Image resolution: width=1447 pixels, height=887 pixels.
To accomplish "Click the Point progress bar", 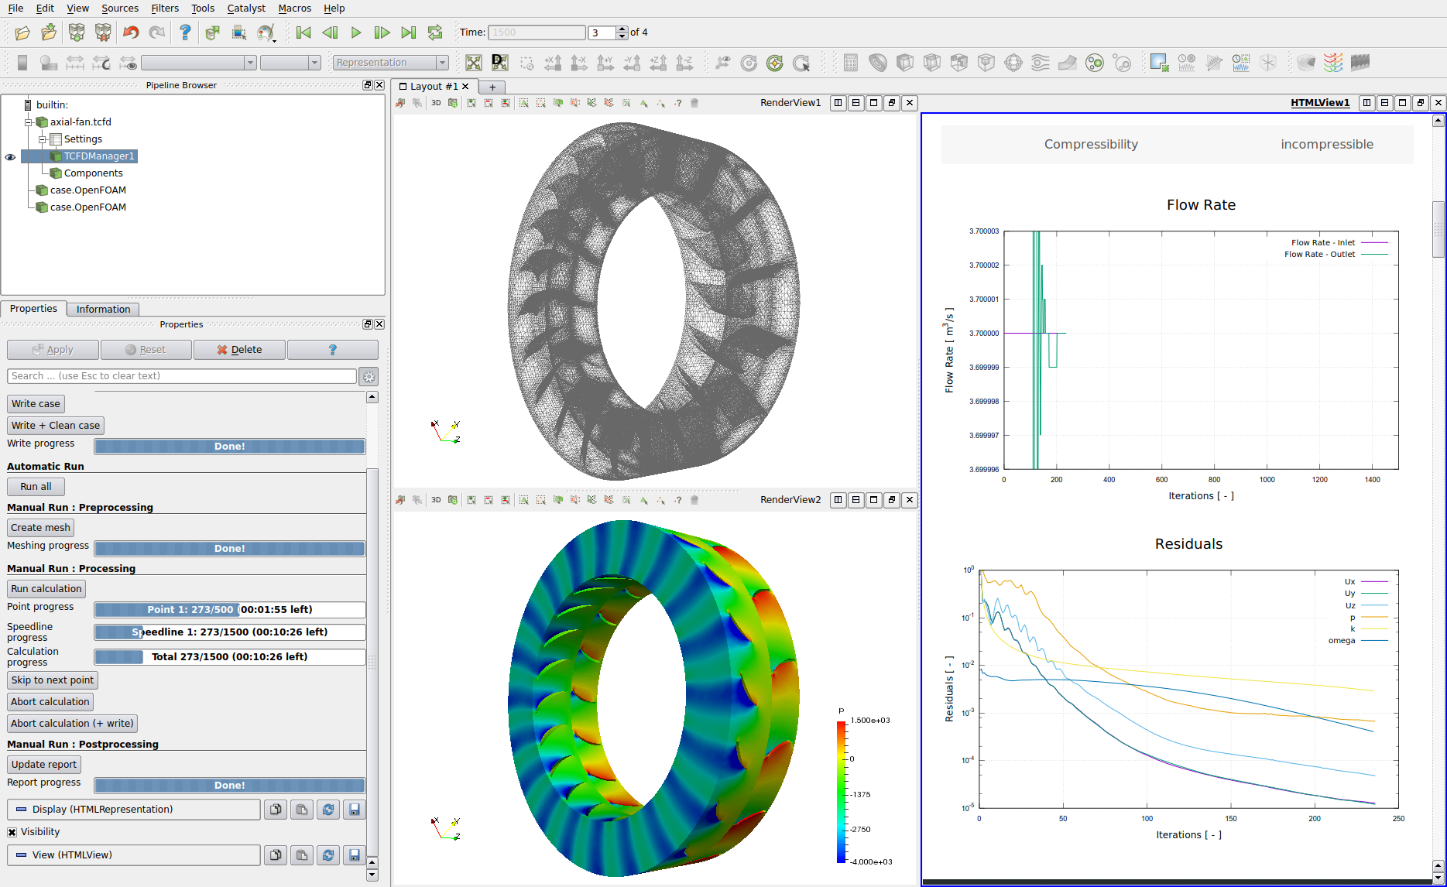I will click(229, 610).
